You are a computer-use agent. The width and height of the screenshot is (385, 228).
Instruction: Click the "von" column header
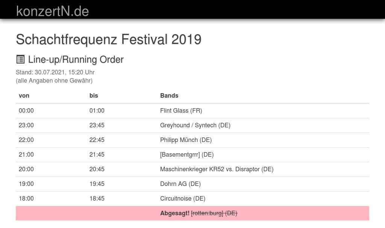[x=24, y=95]
